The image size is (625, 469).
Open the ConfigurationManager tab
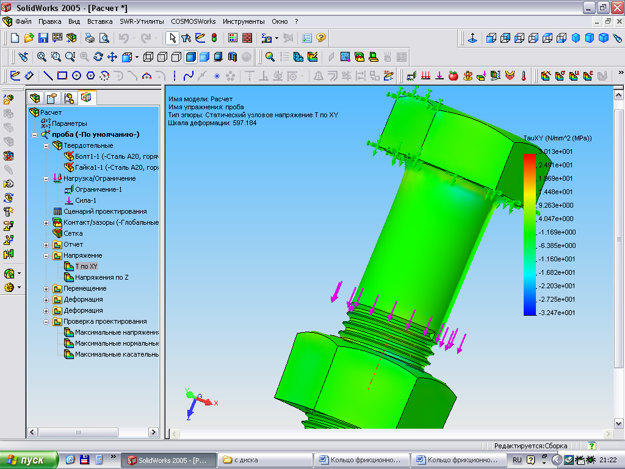68,98
